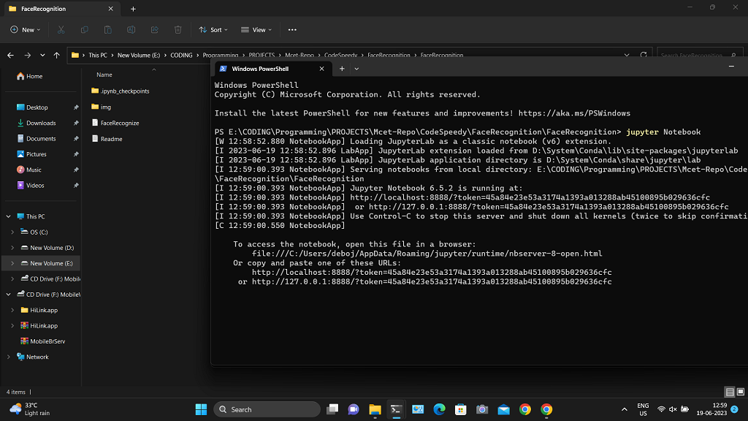
Task: Open the Windows Start menu
Action: pos(202,409)
